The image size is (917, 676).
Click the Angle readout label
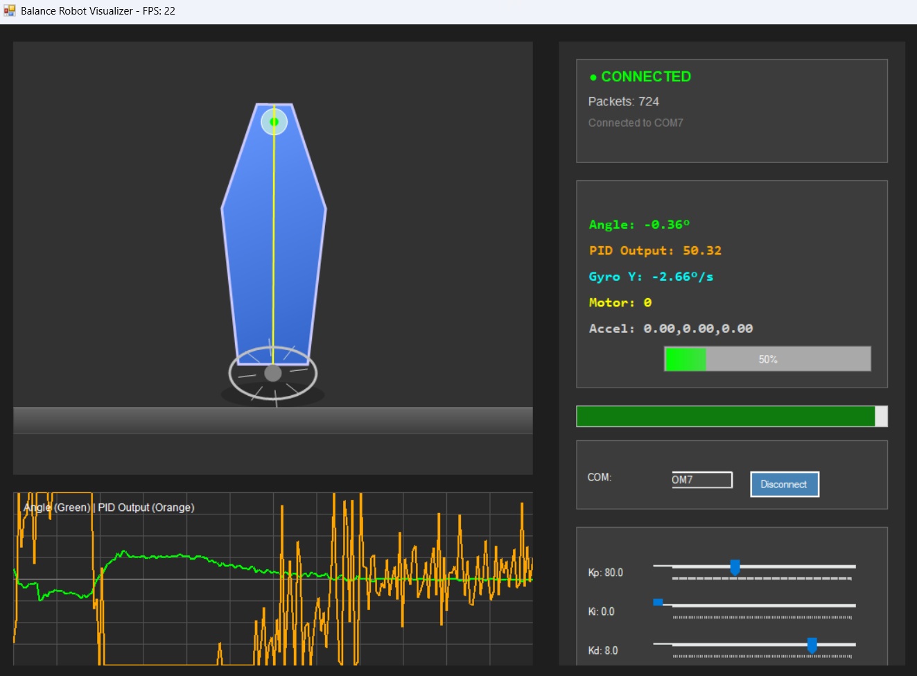(x=639, y=225)
